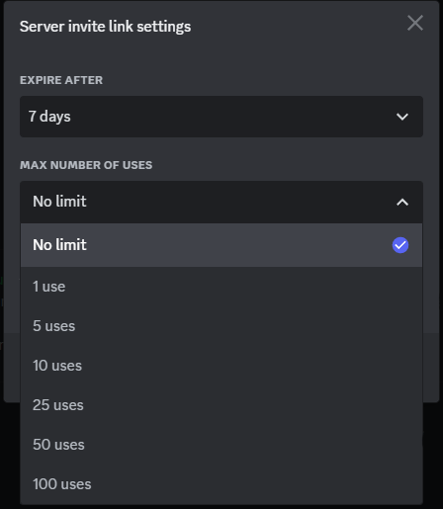Viewport: 443px width, 509px height.
Task: Click the Max Number of Uses dropdown header
Action: pyautogui.click(x=221, y=202)
